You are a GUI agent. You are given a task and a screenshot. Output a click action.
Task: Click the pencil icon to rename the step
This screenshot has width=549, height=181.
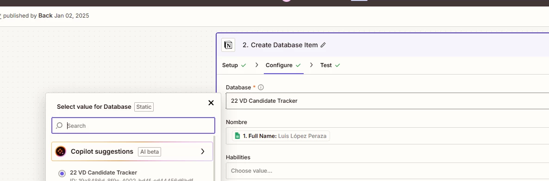click(323, 45)
